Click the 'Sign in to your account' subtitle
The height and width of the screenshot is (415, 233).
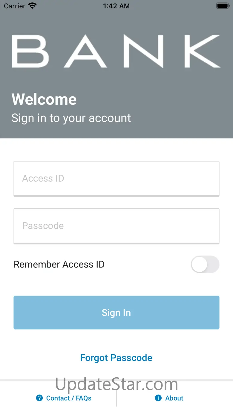pyautogui.click(x=71, y=118)
